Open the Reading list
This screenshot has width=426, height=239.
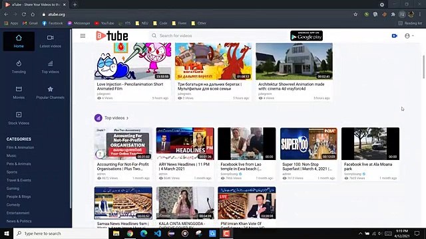click(410, 23)
